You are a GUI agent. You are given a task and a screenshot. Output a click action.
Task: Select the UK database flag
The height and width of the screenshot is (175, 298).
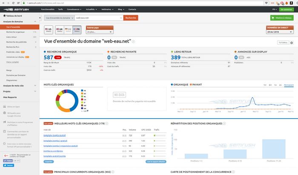tap(60, 30)
